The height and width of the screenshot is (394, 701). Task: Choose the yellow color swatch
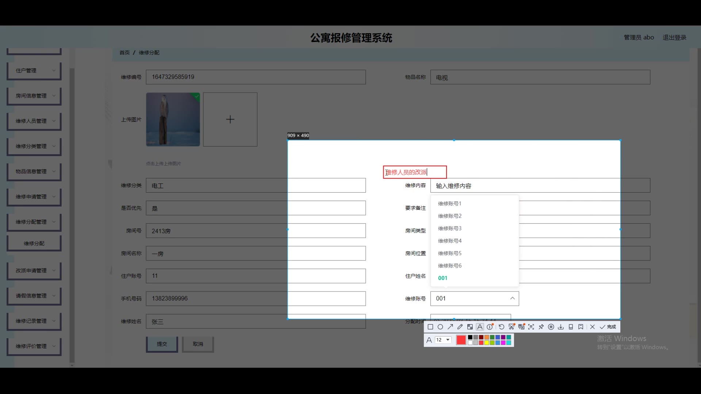[487, 343]
